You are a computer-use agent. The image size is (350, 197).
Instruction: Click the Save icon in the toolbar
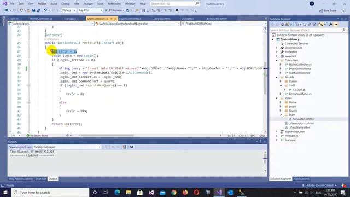[34, 10]
